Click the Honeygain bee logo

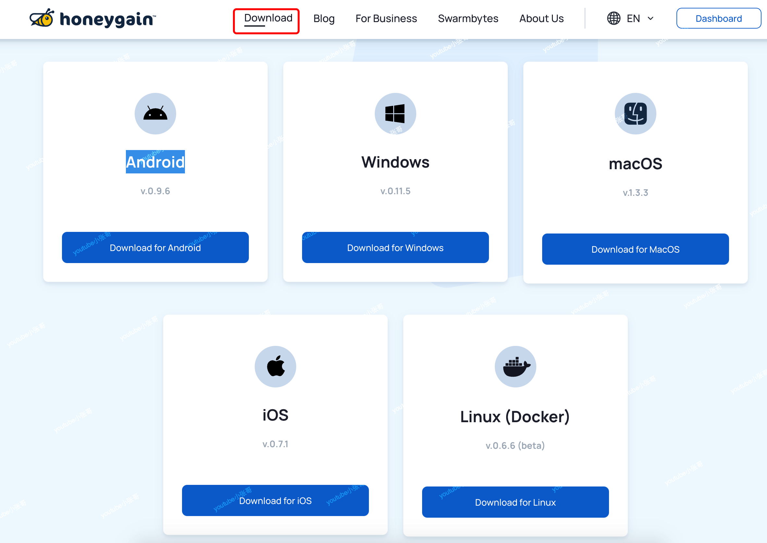click(42, 18)
